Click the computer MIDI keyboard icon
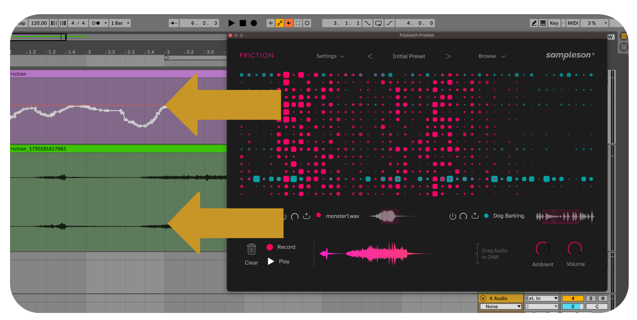637x320 pixels. [543, 23]
